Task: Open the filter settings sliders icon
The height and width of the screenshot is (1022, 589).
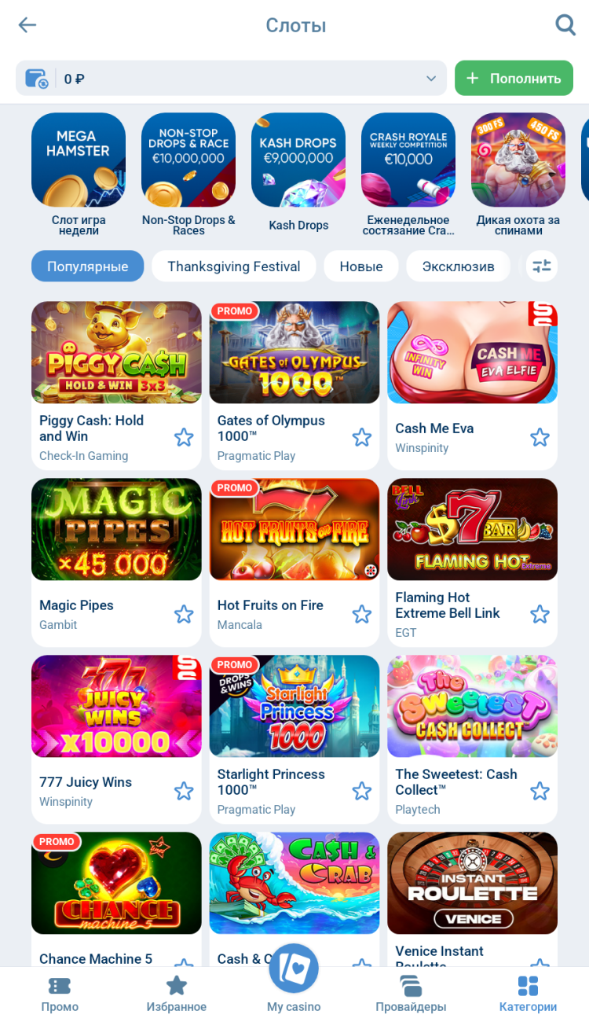Action: [x=542, y=266]
